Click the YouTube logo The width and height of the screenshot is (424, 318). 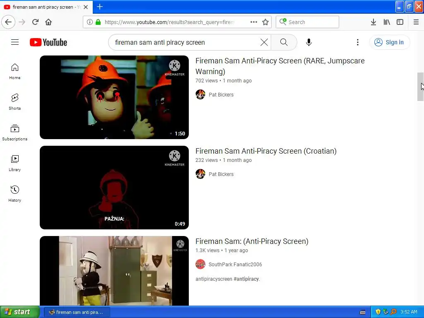click(48, 42)
